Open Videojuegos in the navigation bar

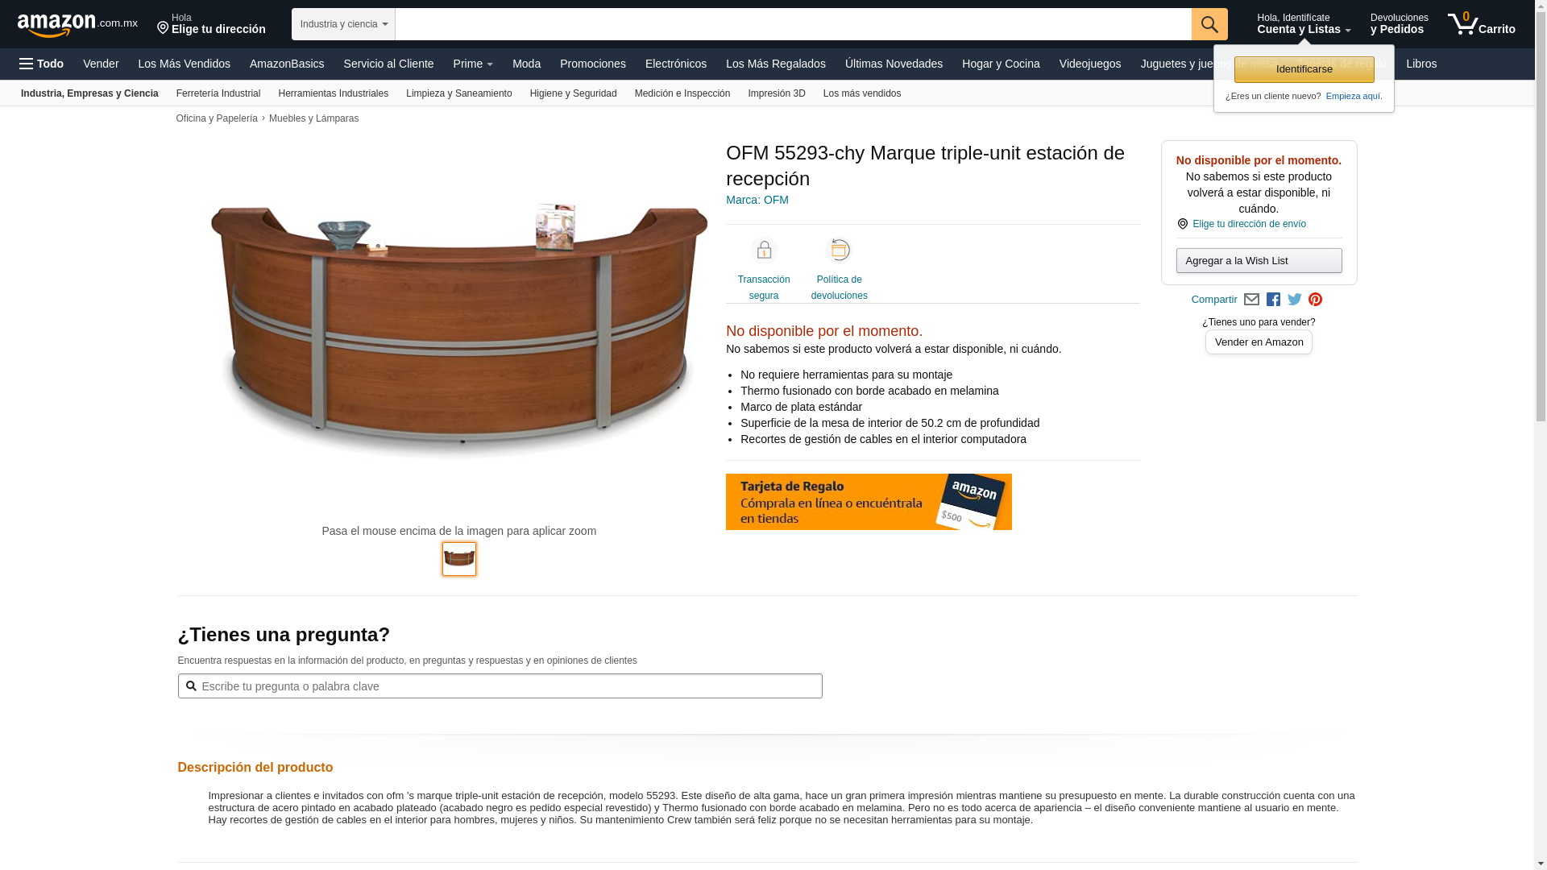point(1089,64)
